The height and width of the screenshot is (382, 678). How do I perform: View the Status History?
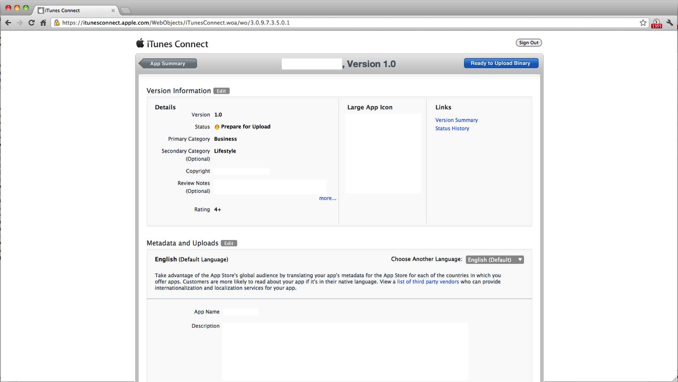pos(452,128)
